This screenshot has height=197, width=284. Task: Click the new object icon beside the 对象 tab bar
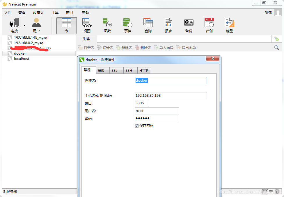(276, 39)
